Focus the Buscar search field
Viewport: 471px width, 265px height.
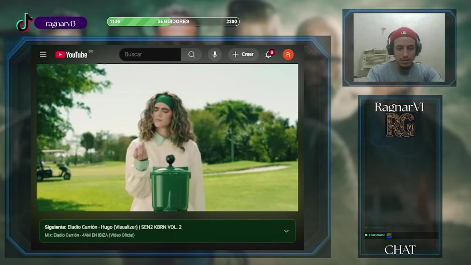(x=150, y=54)
